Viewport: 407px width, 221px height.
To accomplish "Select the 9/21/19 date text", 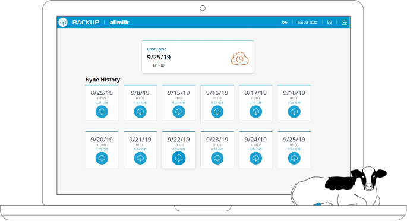I will [x=140, y=139].
